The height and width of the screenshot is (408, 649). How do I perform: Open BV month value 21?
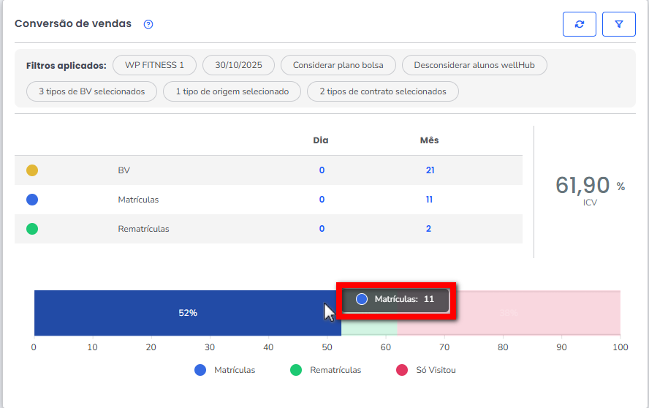(x=430, y=170)
